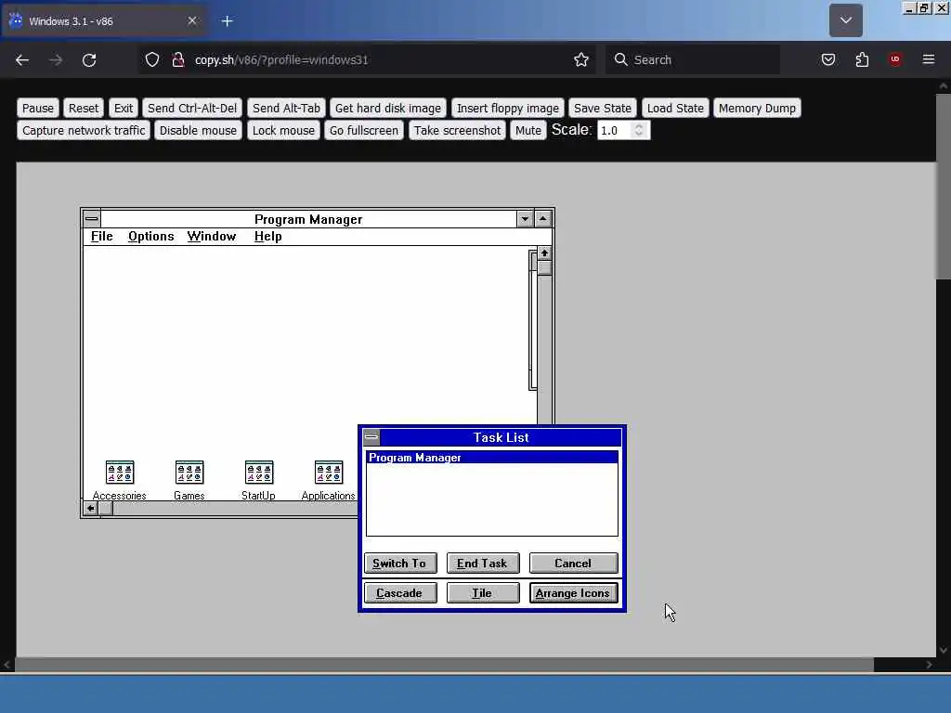951x713 pixels.
Task: Open Program Manager control menu box
Action: coord(92,219)
